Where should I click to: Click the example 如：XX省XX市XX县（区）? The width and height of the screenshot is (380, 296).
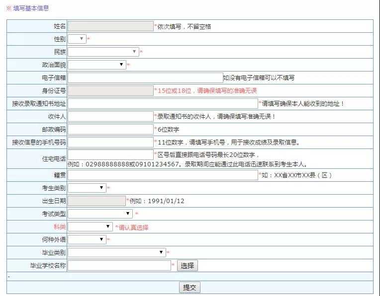(x=297, y=175)
